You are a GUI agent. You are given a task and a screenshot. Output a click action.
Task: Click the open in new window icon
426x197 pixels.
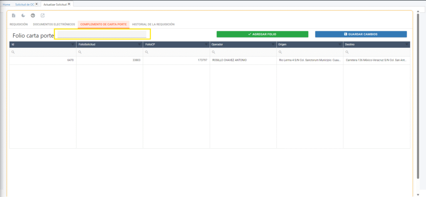click(42, 16)
